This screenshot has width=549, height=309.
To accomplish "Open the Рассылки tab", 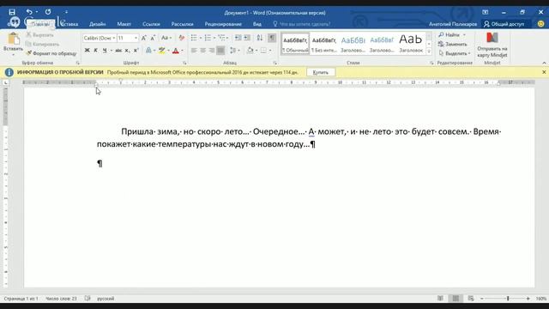I will [182, 24].
